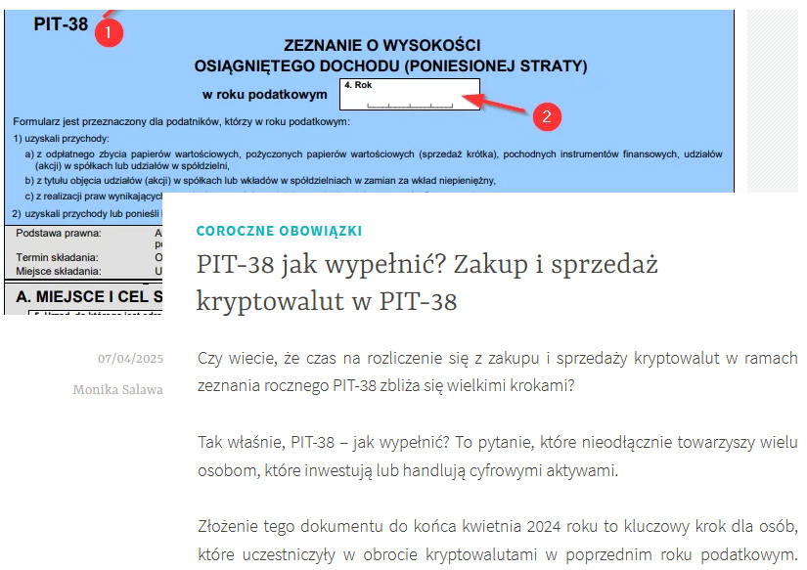Click the red marker numbered 2
This screenshot has height=570, width=807.
tap(549, 117)
